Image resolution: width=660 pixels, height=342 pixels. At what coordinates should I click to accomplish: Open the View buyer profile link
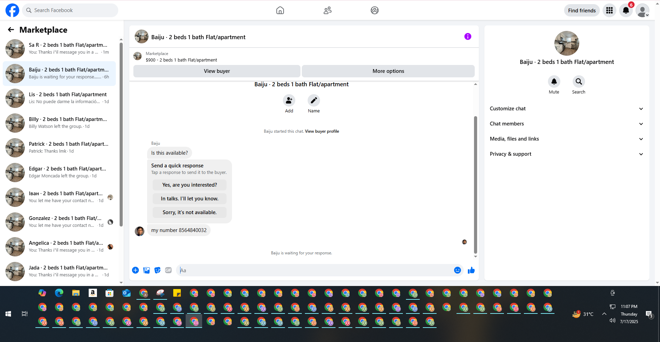322,131
